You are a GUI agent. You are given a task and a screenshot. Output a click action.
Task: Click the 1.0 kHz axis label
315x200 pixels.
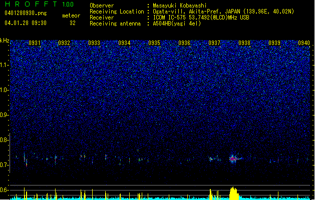click(4, 90)
